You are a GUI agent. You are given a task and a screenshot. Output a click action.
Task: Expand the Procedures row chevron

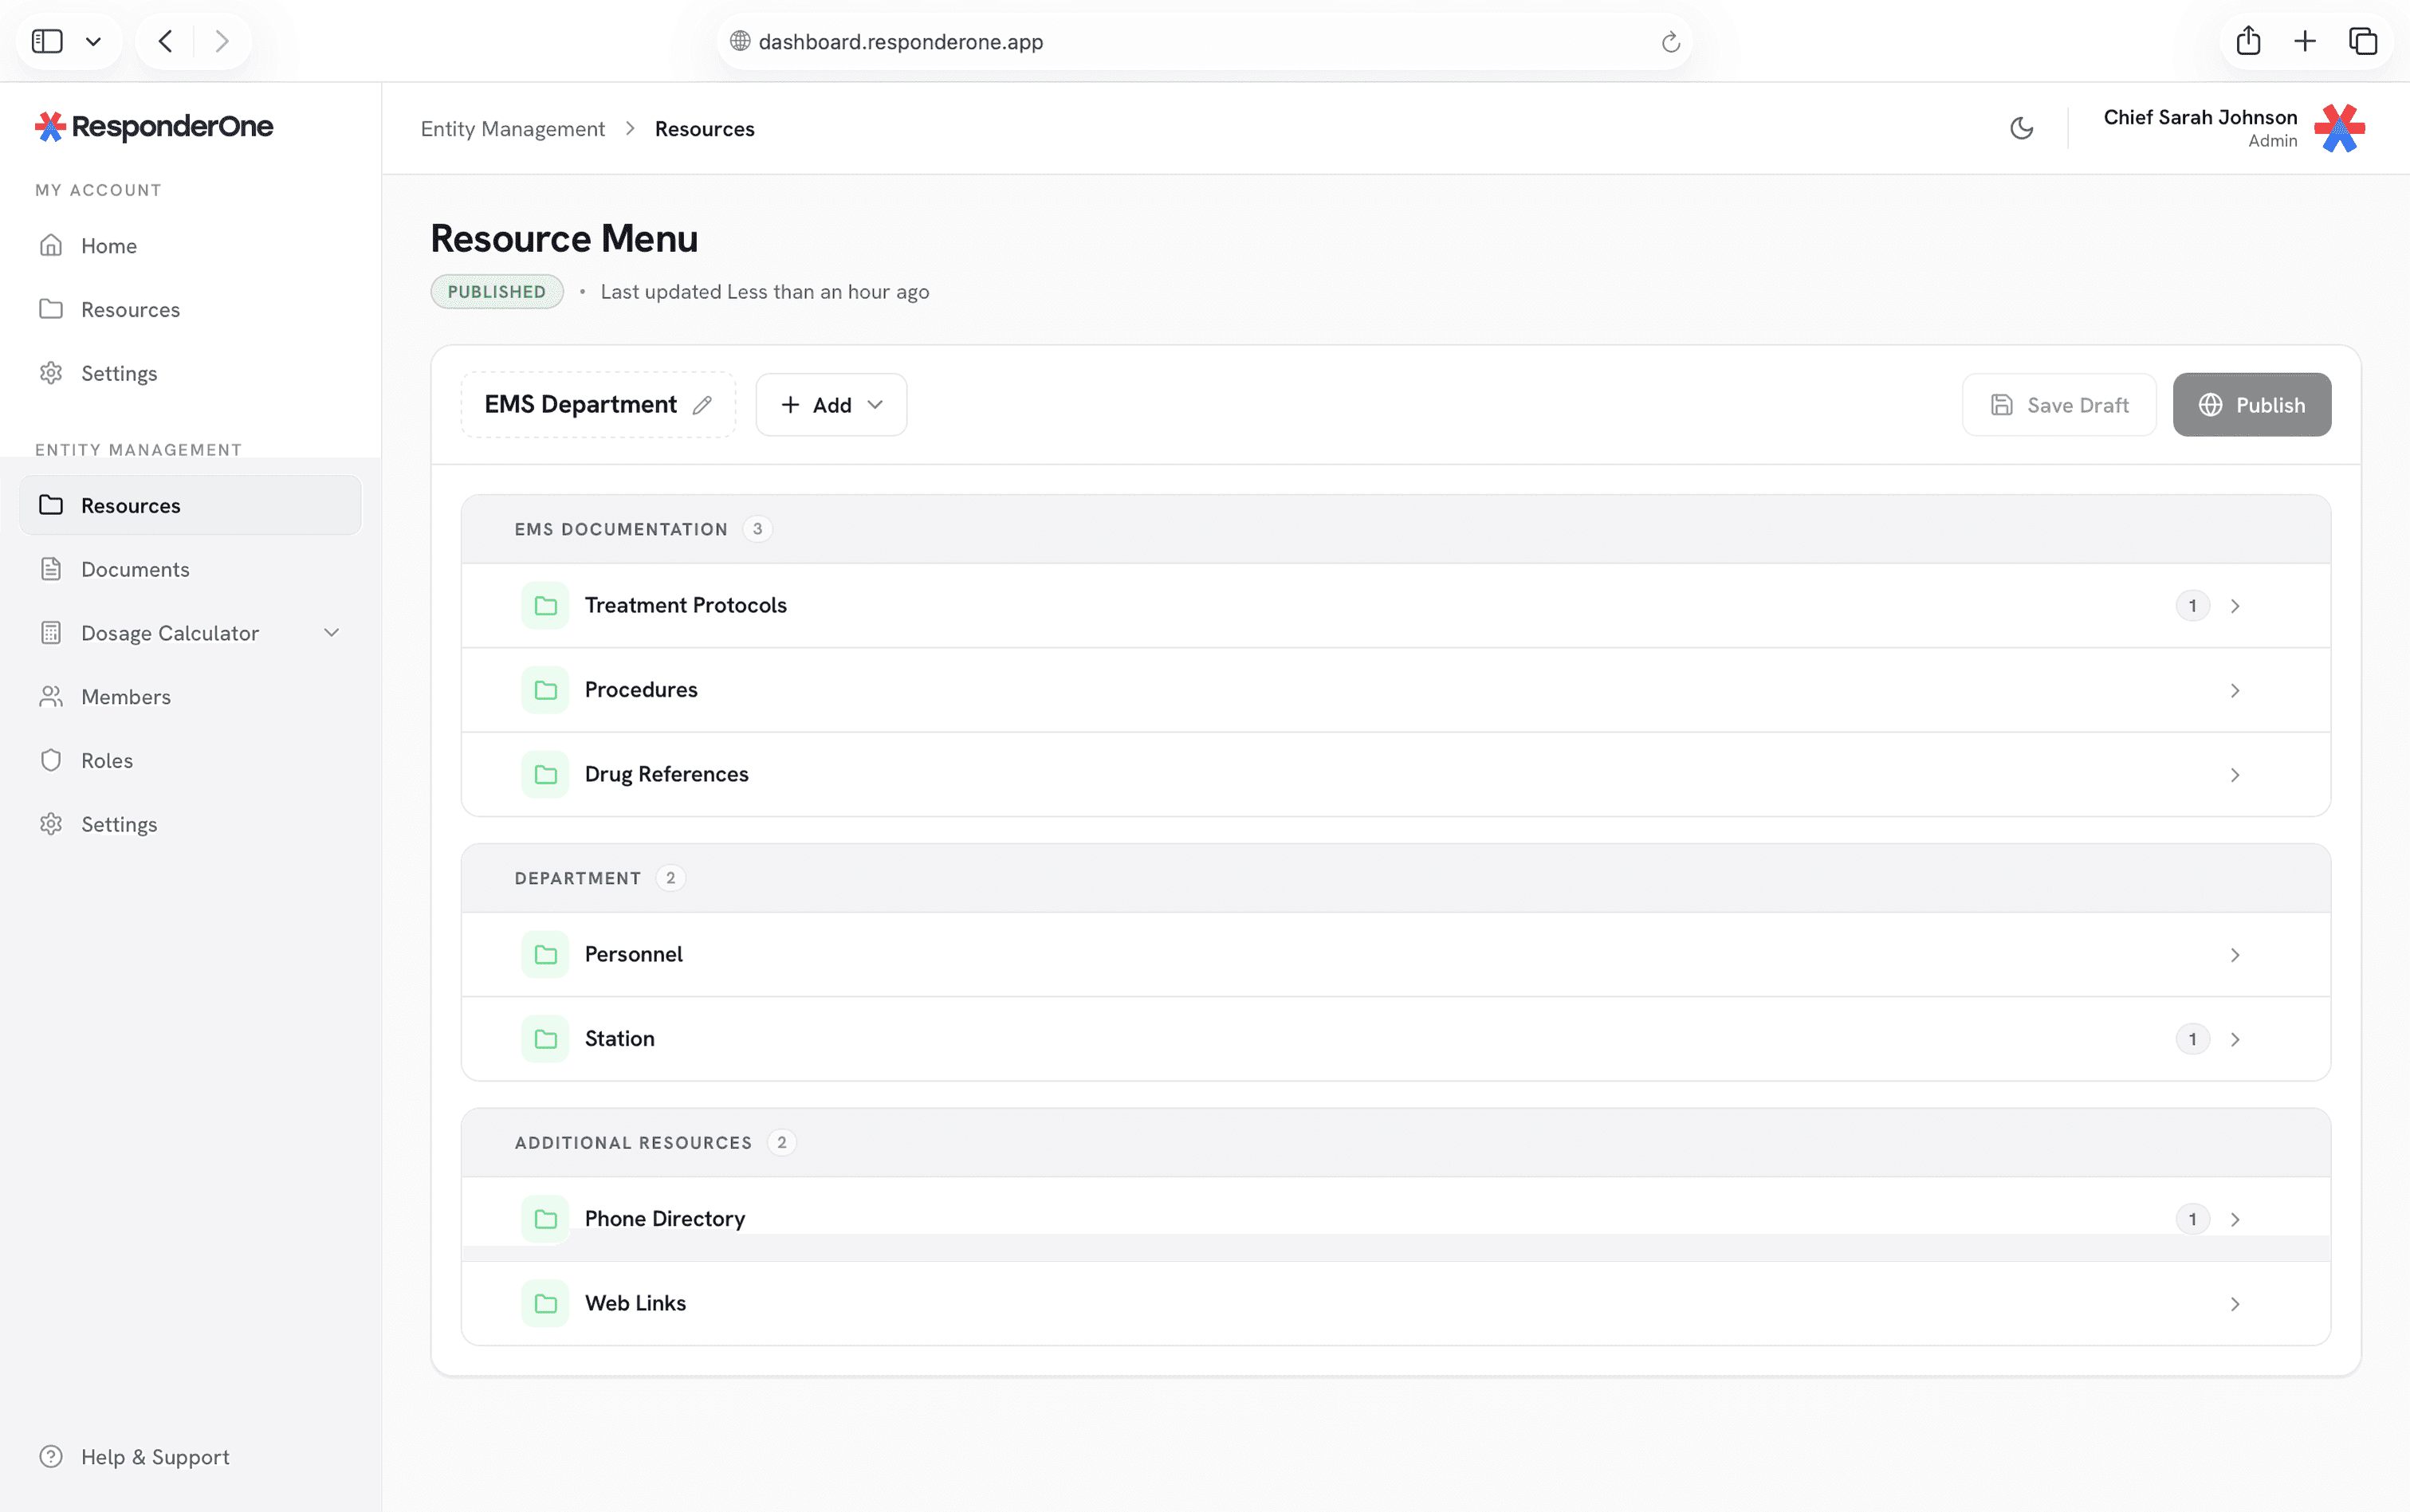click(x=2235, y=691)
